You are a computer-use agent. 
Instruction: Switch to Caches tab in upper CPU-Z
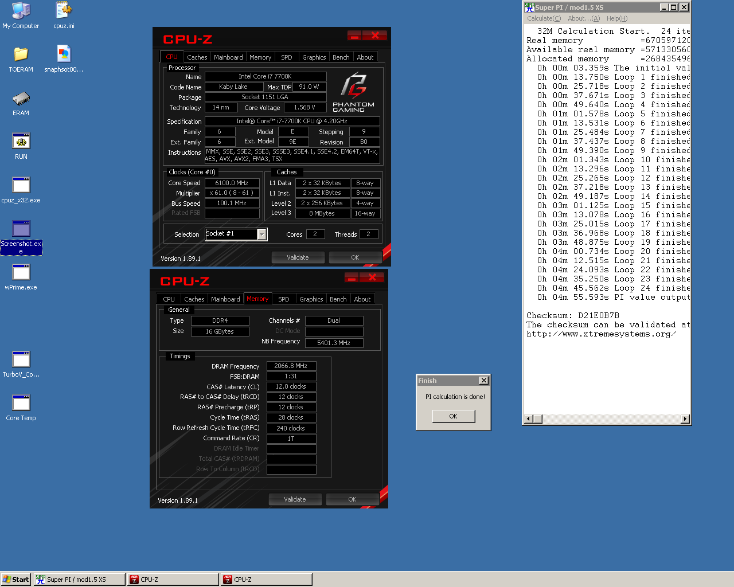197,57
